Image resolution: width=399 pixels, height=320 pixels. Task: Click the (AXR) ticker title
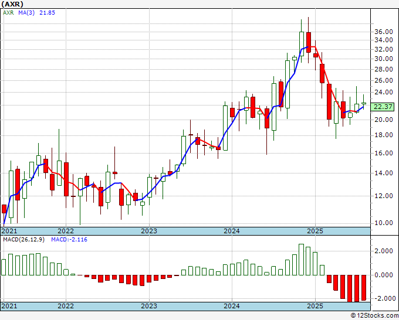(x=12, y=4)
